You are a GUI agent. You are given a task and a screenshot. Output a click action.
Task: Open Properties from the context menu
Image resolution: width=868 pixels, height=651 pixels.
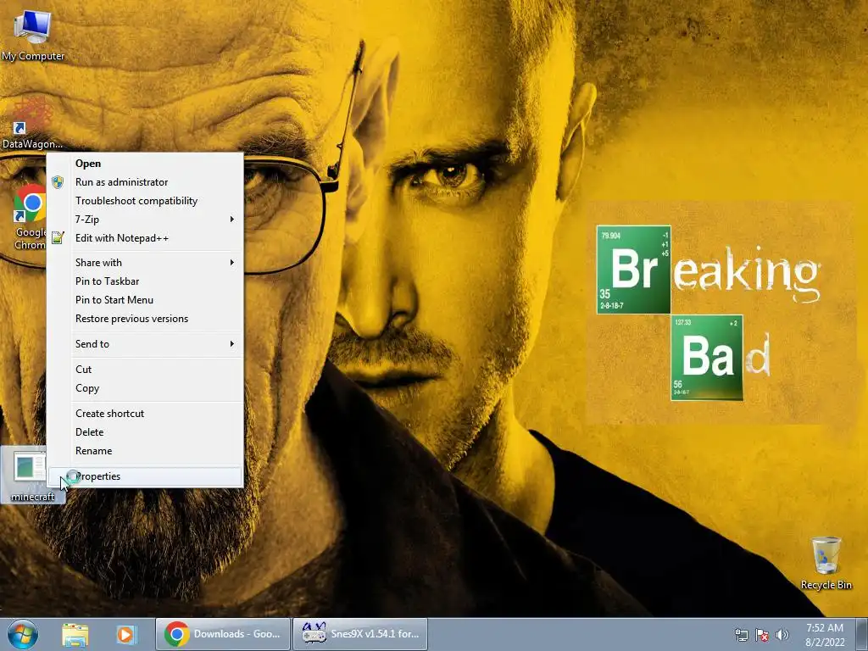point(145,476)
